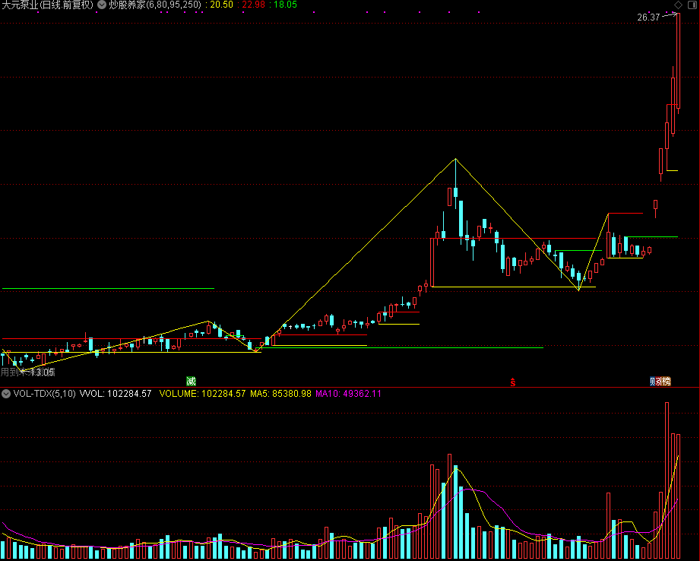Click the 26.37 high price label
The width and height of the screenshot is (700, 561).
pyautogui.click(x=648, y=17)
